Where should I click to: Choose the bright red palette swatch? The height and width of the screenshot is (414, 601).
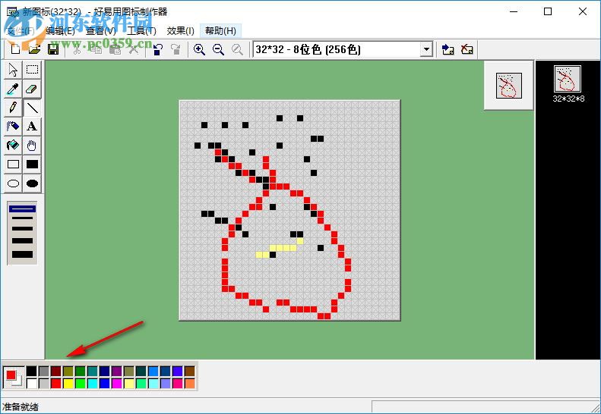[56, 383]
